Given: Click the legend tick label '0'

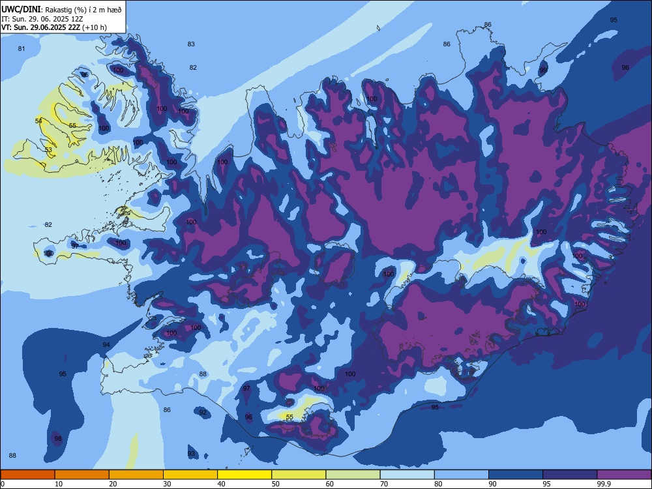Looking at the screenshot, I should [3, 484].
